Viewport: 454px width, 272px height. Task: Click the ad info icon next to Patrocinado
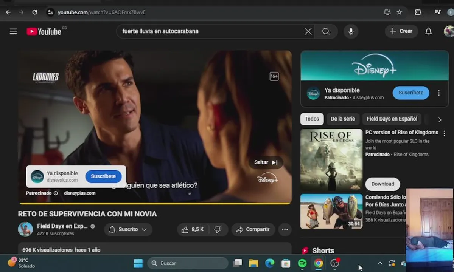click(56, 193)
